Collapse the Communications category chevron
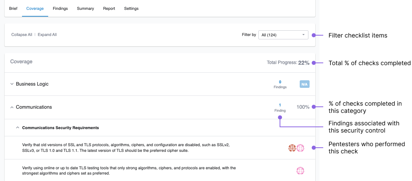 (12, 107)
